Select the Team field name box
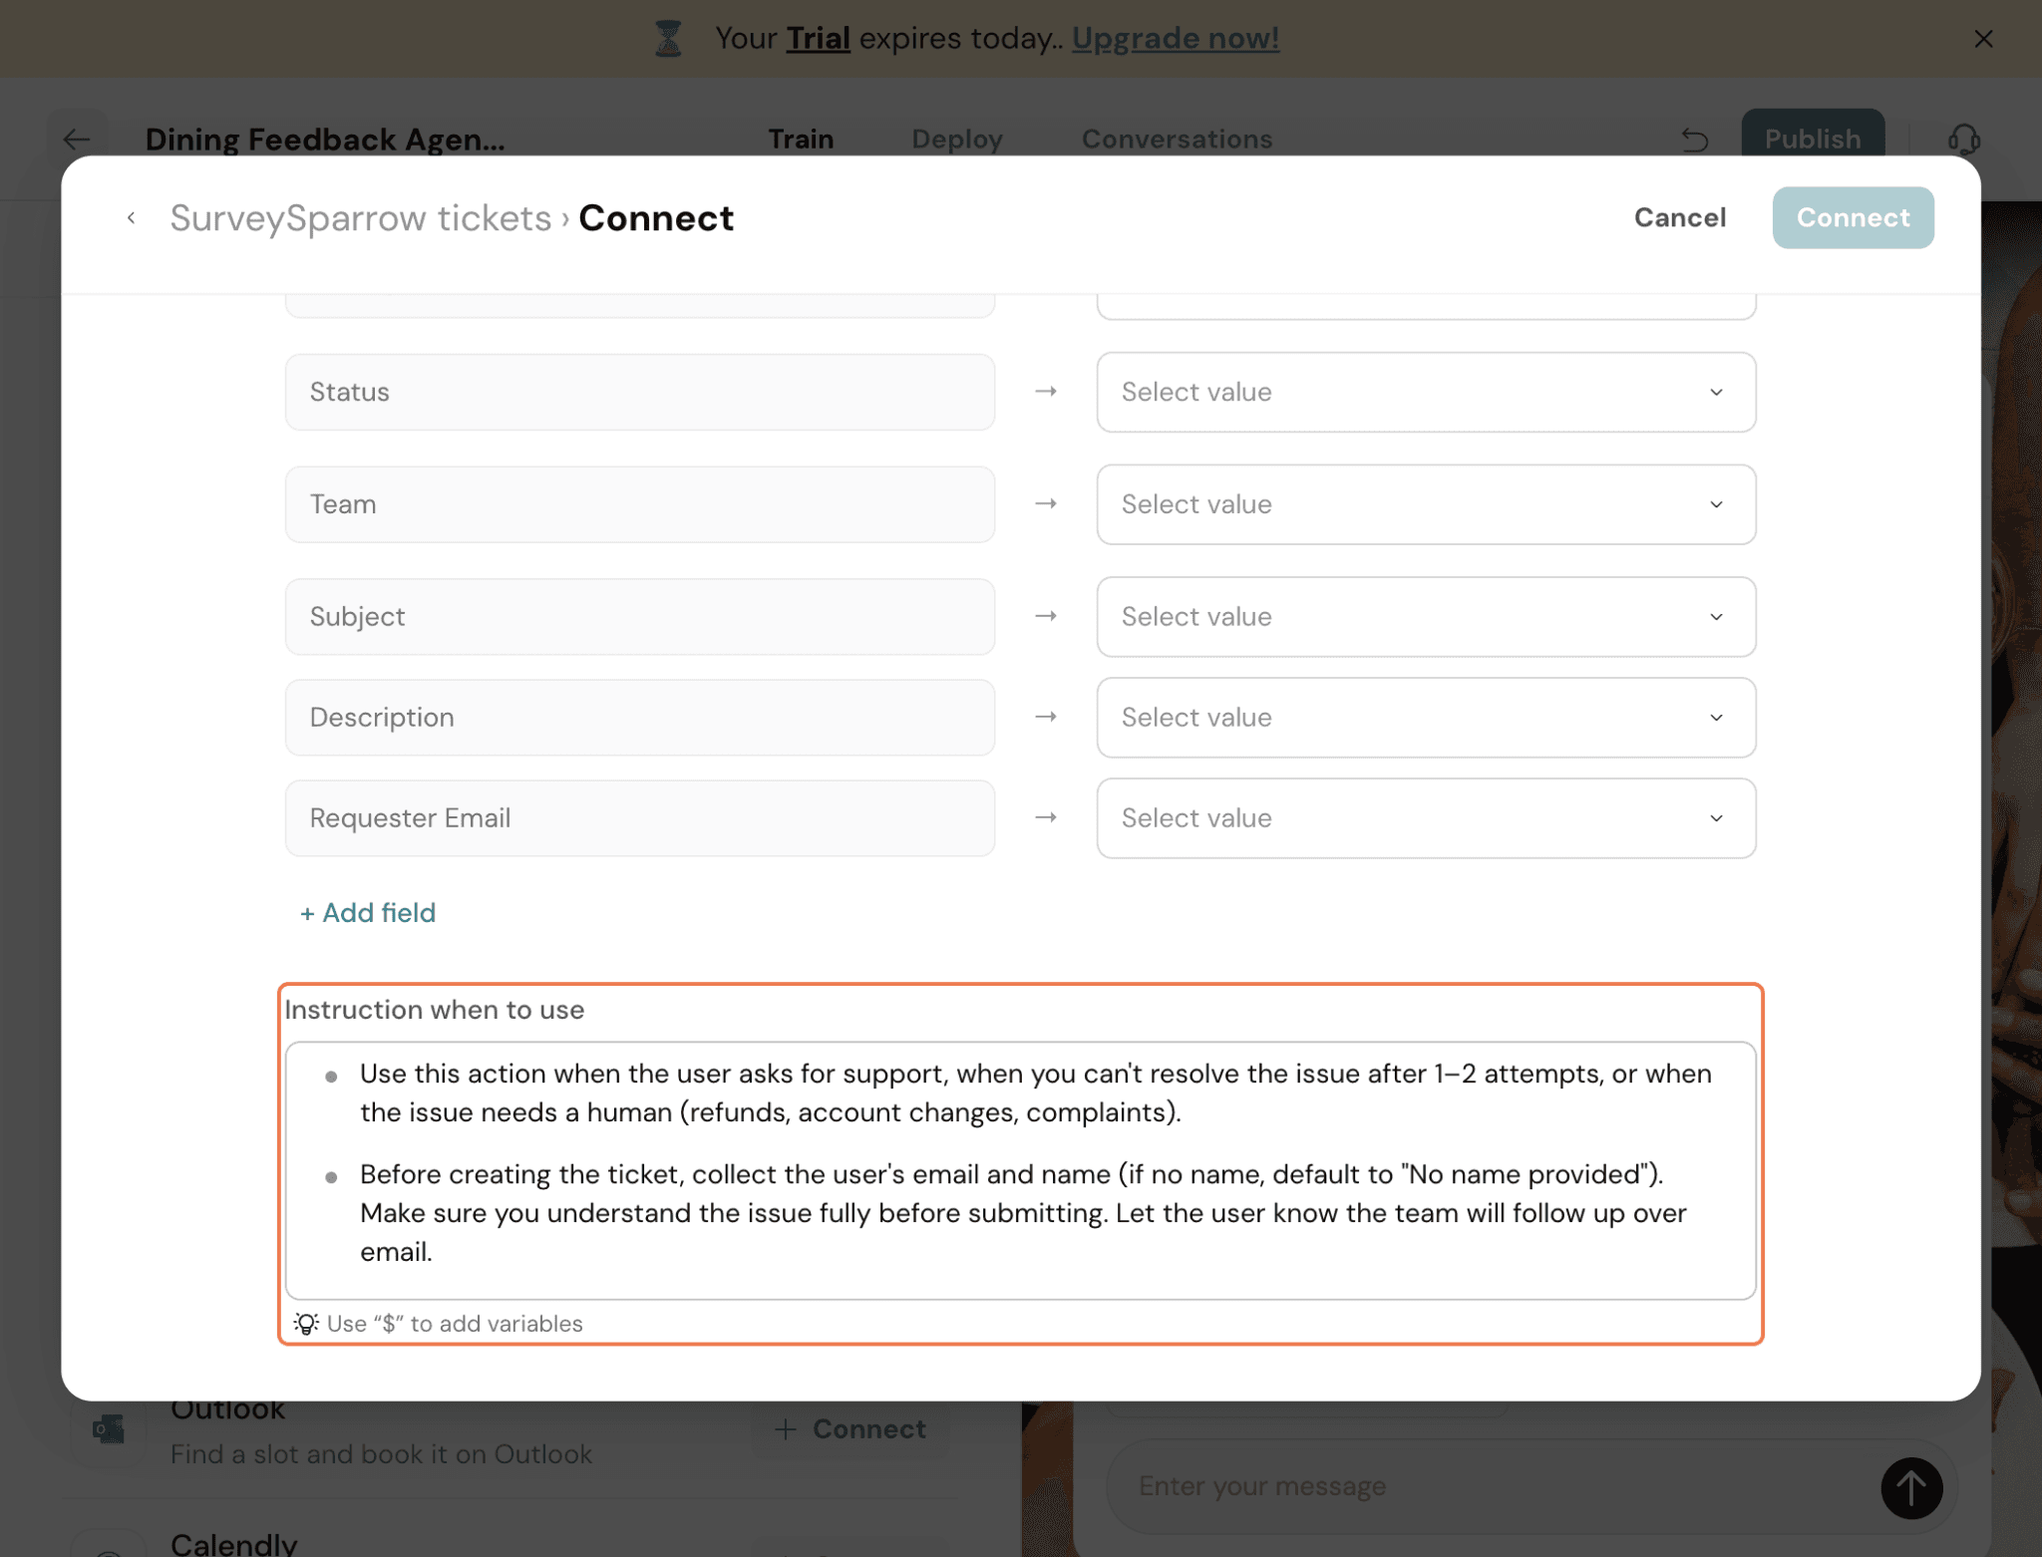This screenshot has width=2042, height=1557. tap(640, 504)
